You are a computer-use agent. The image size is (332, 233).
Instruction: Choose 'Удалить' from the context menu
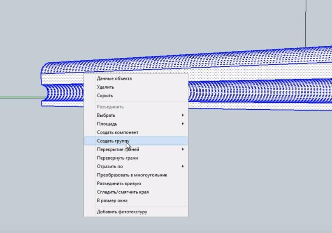(x=135, y=87)
